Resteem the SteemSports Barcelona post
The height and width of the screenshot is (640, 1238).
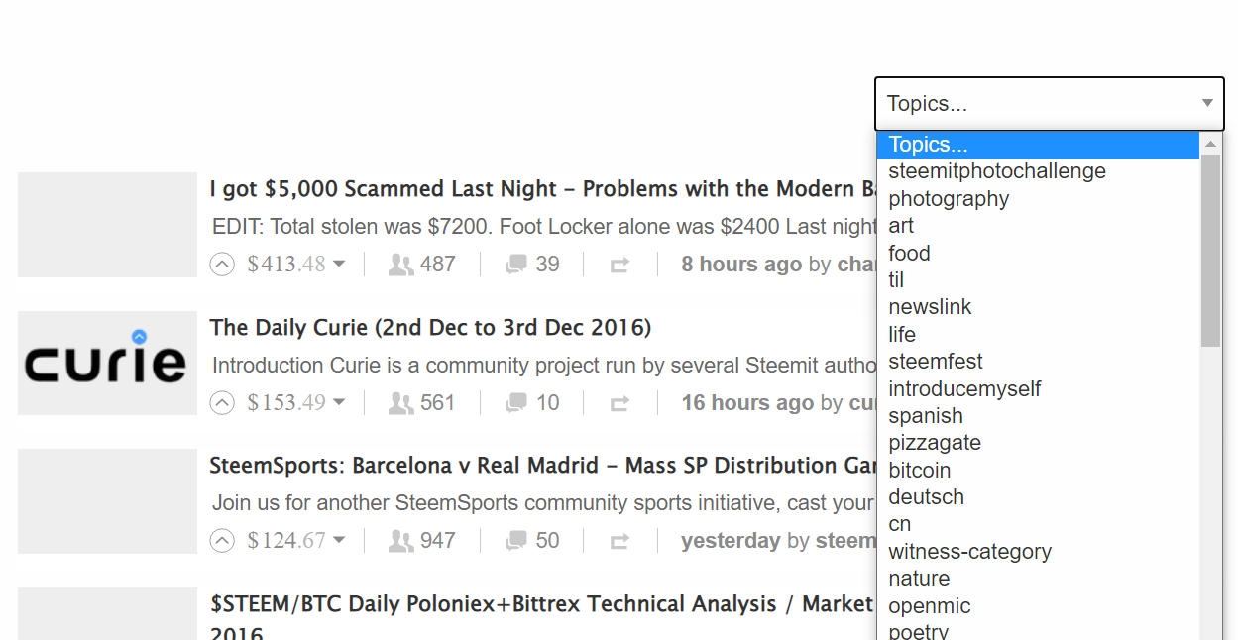pos(619,542)
